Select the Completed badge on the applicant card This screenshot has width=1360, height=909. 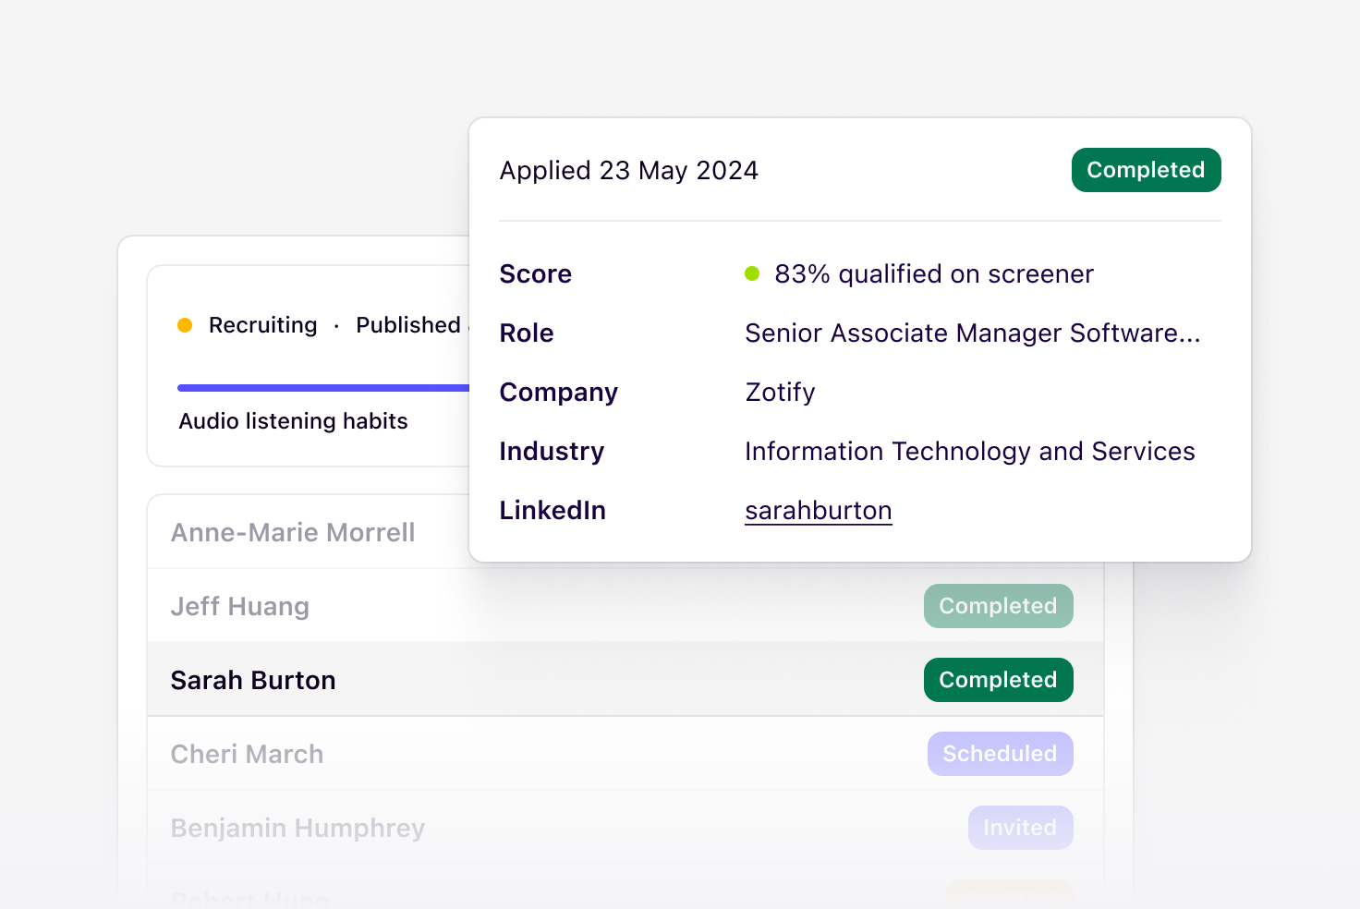point(1146,170)
